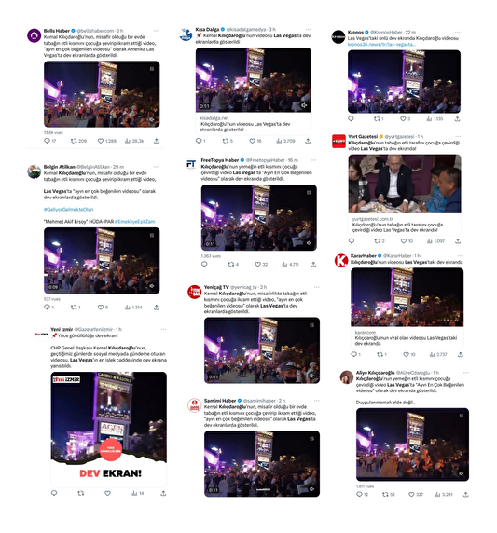Reply to the Aliye Kılıçdaroğlu tweet
This screenshot has width=497, height=533.
(359, 494)
